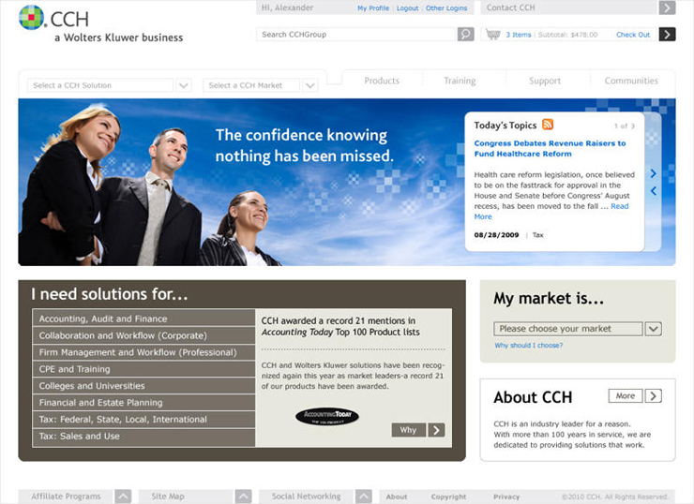Viewport: 694px width, 504px height.
Task: Click the Logout link
Action: 407,7
